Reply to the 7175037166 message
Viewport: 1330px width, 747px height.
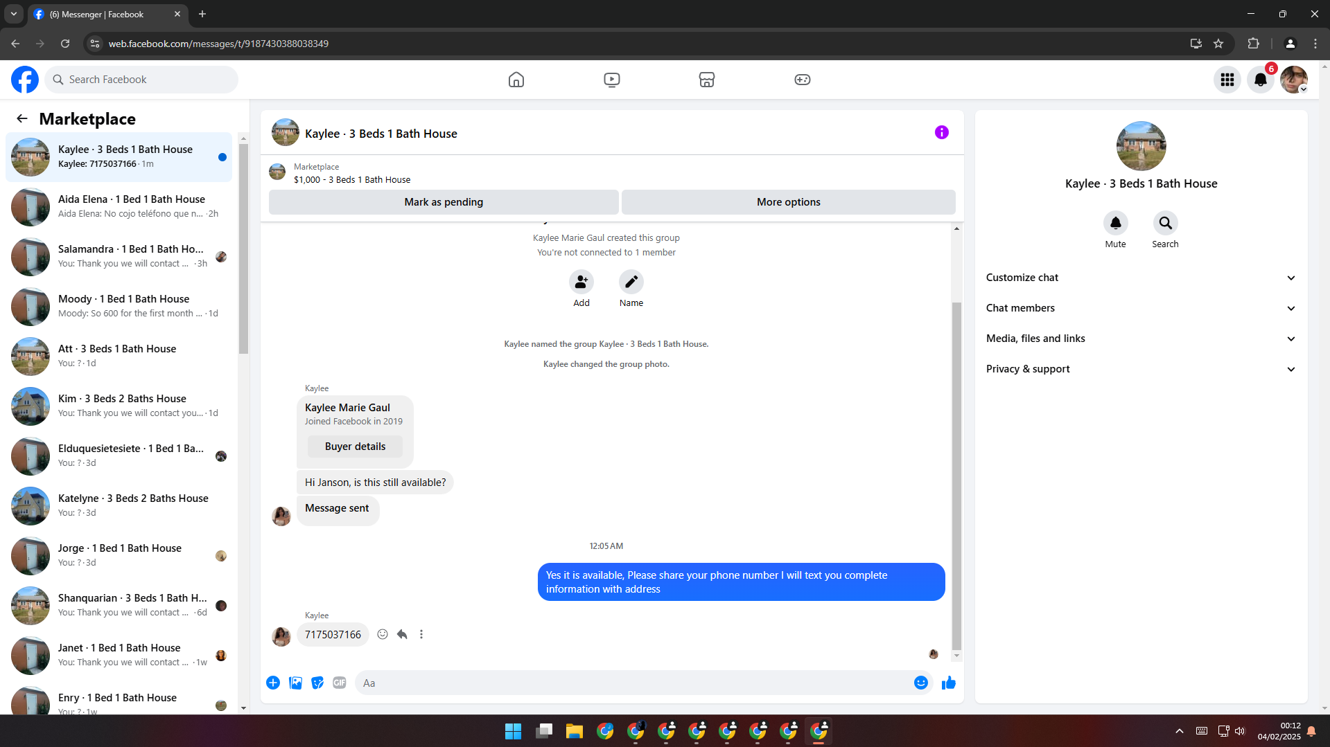click(402, 634)
